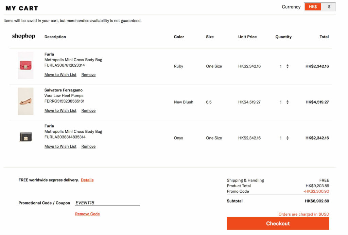Click the New Blush color value

tap(184, 102)
